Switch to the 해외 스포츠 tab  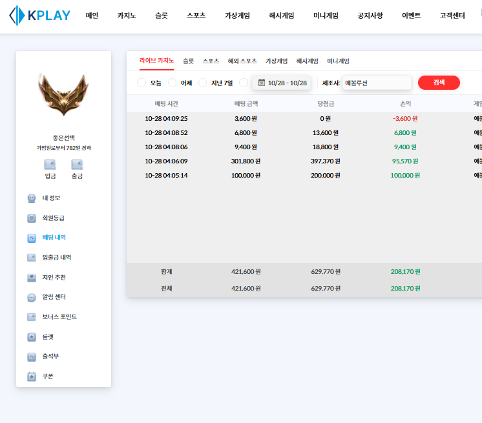tap(242, 61)
